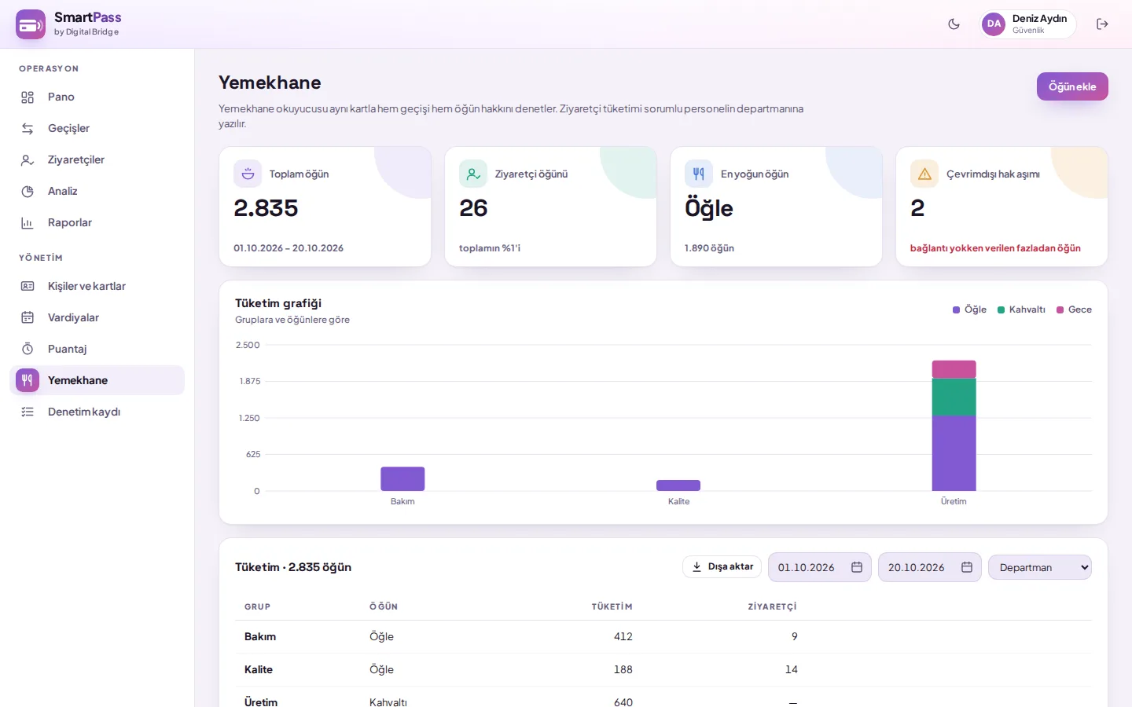
Task: Click the TÜKETİM column header
Action: [612, 606]
